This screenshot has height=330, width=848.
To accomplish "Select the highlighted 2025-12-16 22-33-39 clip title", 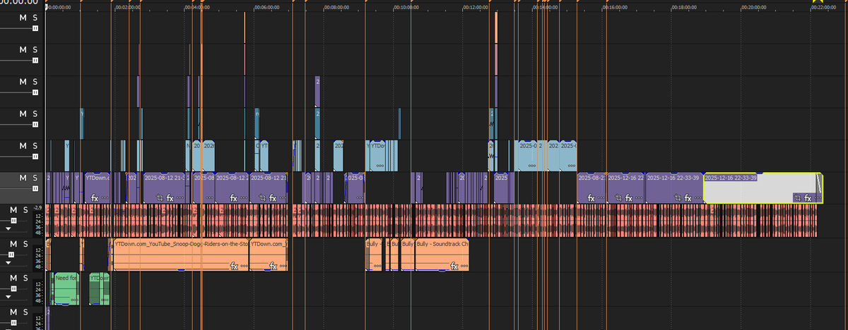I will click(731, 178).
